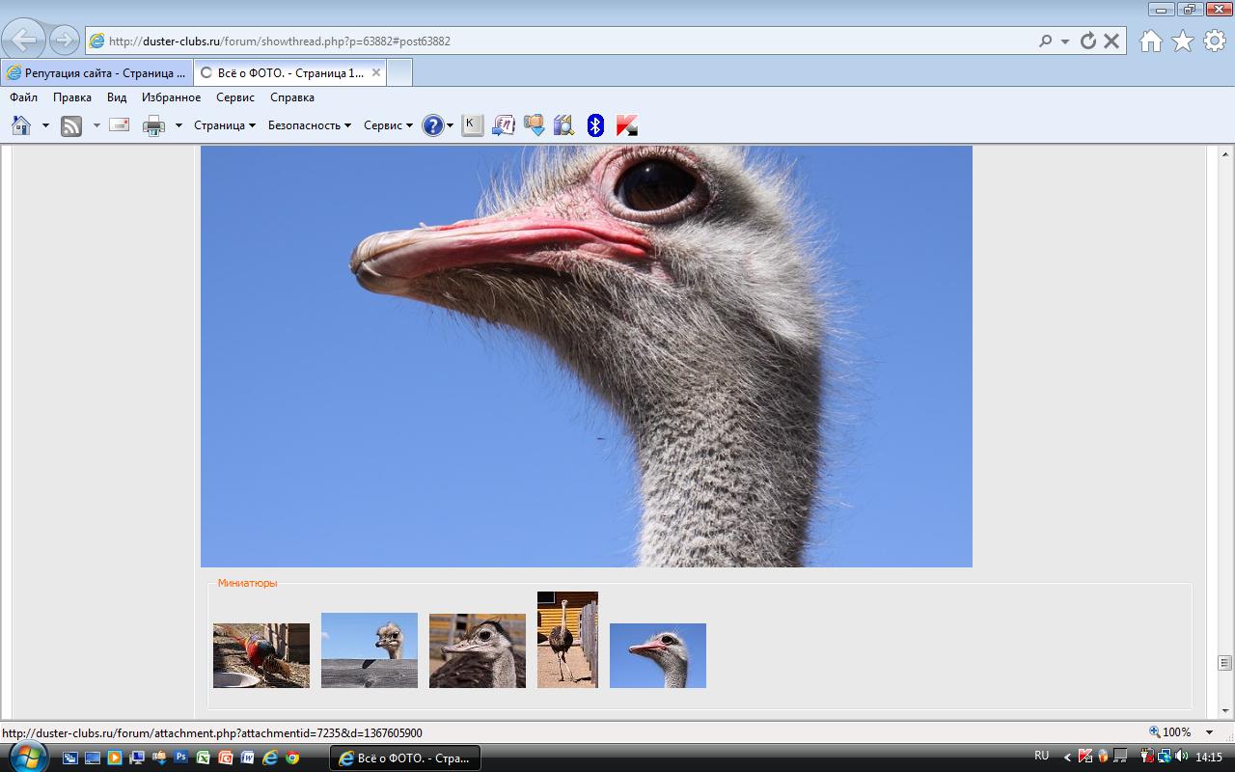This screenshot has height=772, width=1235.
Task: Click the Read mail envelope icon
Action: coord(120,125)
